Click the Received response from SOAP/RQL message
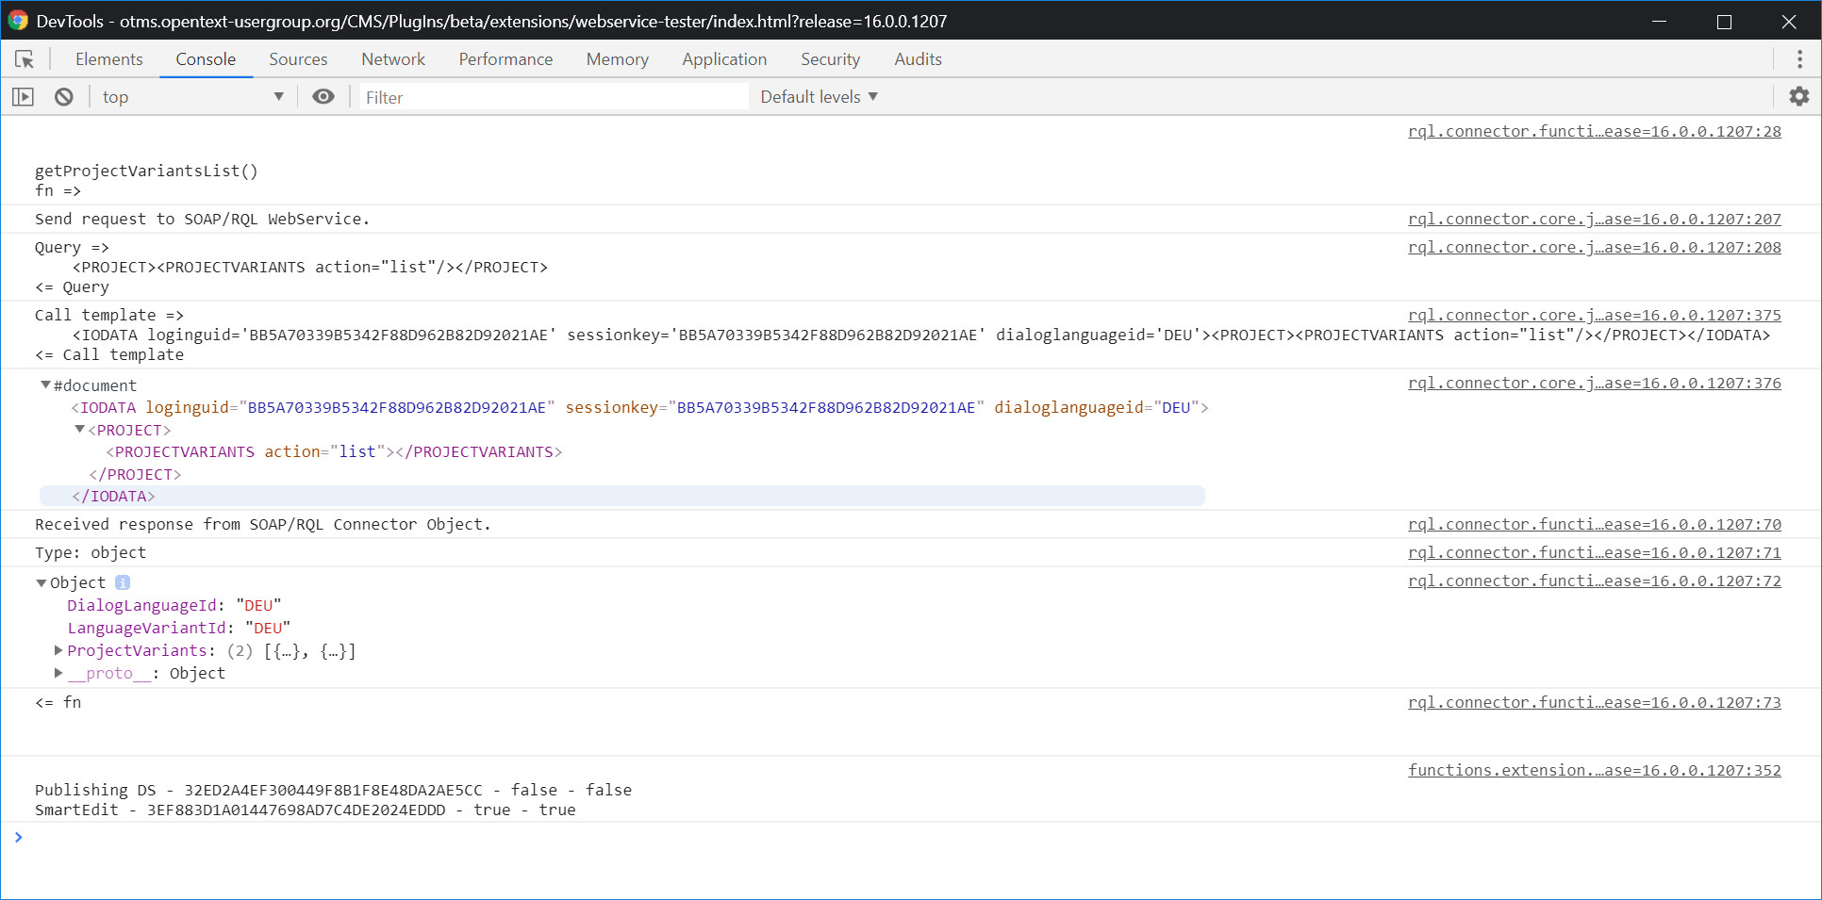The height and width of the screenshot is (900, 1822). 263,524
